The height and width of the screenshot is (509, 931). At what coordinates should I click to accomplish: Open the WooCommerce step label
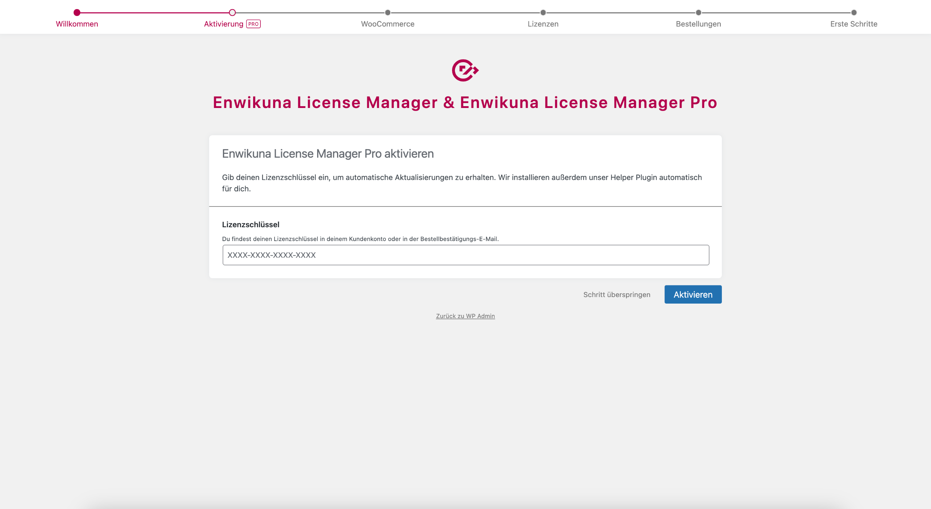pos(388,24)
